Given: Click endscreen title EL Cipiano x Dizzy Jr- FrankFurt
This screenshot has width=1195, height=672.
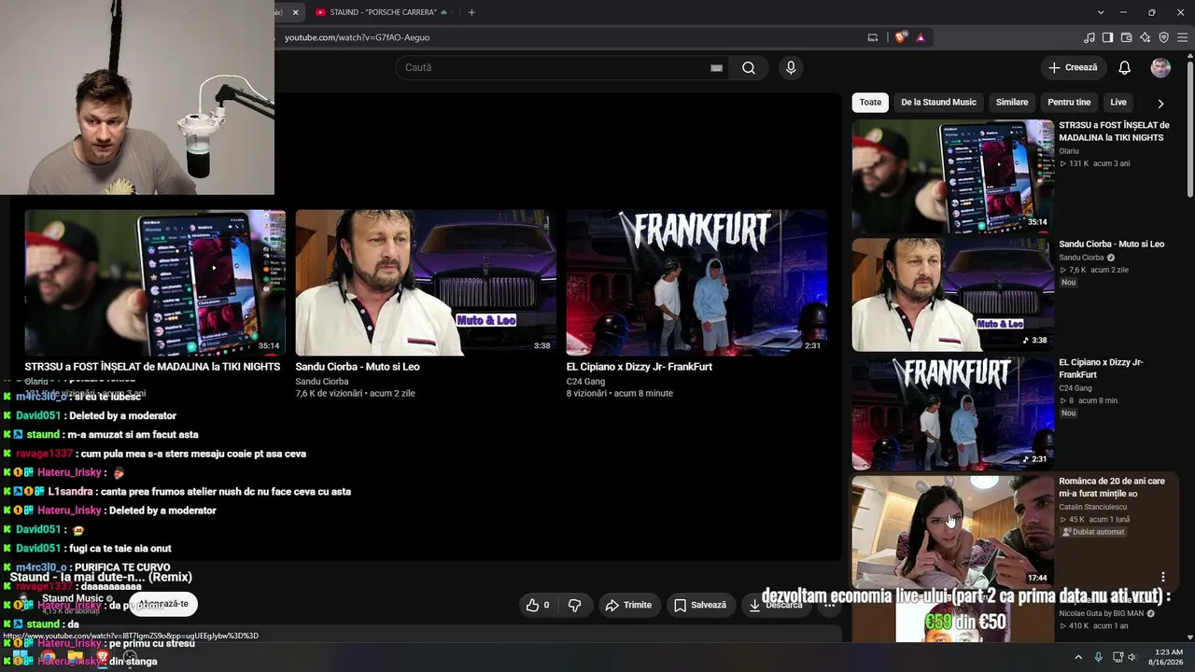Looking at the screenshot, I should point(640,367).
